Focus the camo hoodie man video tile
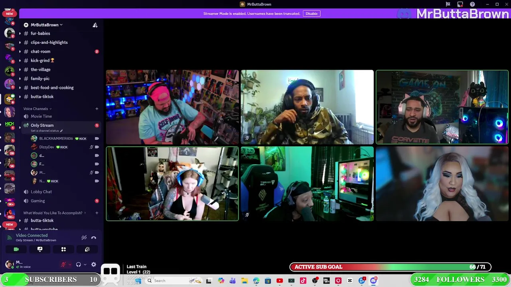511x287 pixels. point(307,107)
